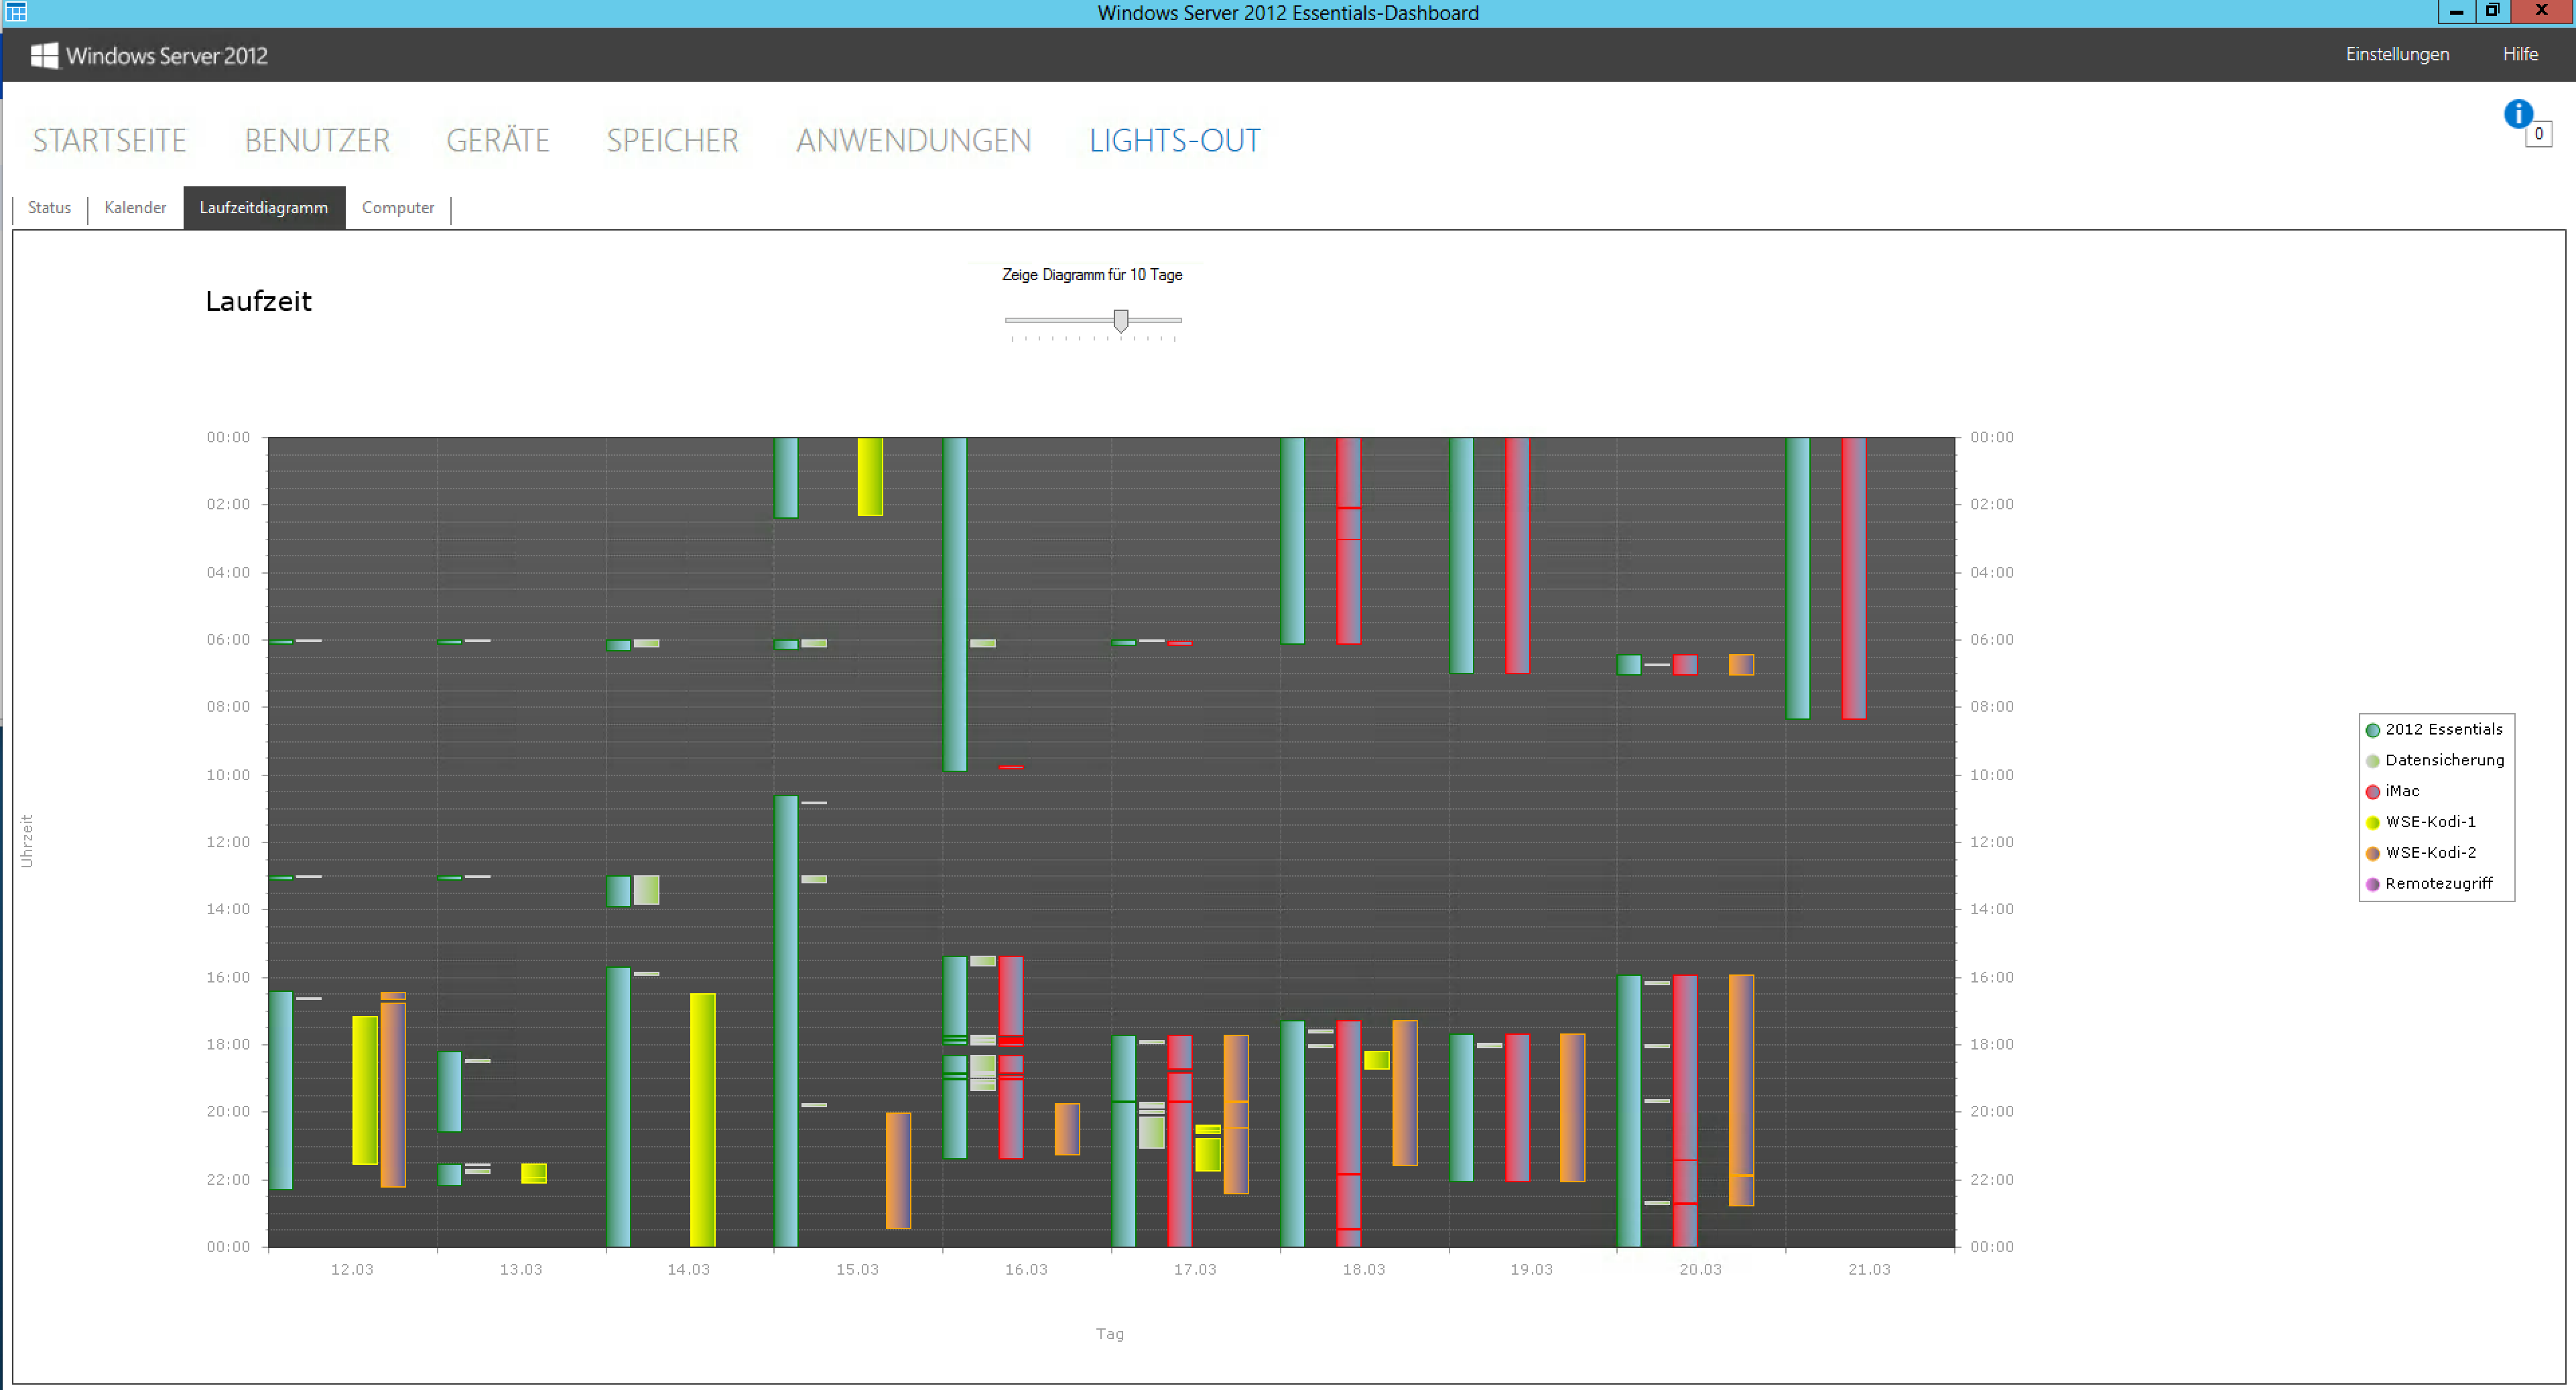Switch to the Laufzeitdiagramm tab
This screenshot has height=1390, width=2576.
[264, 208]
